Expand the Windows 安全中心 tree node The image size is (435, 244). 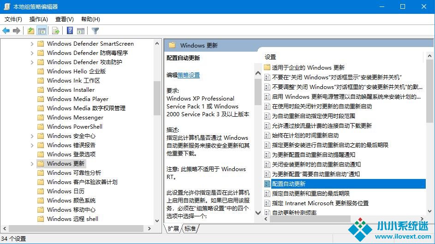tap(32, 136)
